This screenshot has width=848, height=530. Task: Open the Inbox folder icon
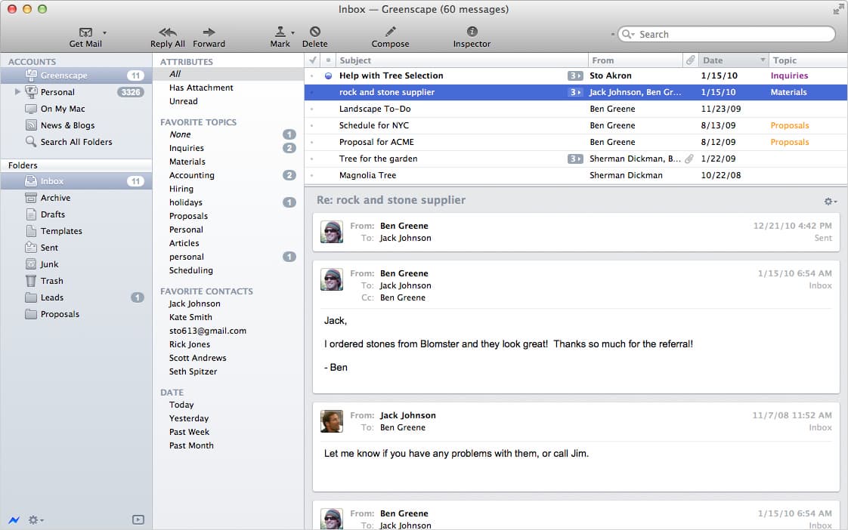click(x=32, y=181)
